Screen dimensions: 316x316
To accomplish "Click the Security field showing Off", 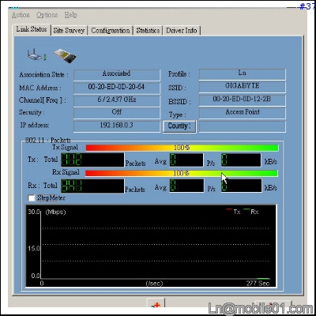I will 117,113.
